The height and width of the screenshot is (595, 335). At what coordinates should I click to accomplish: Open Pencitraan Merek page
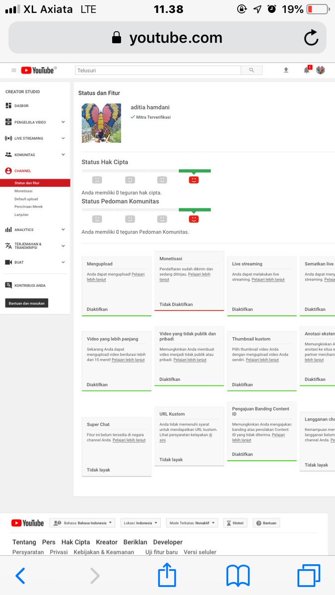pos(29,207)
